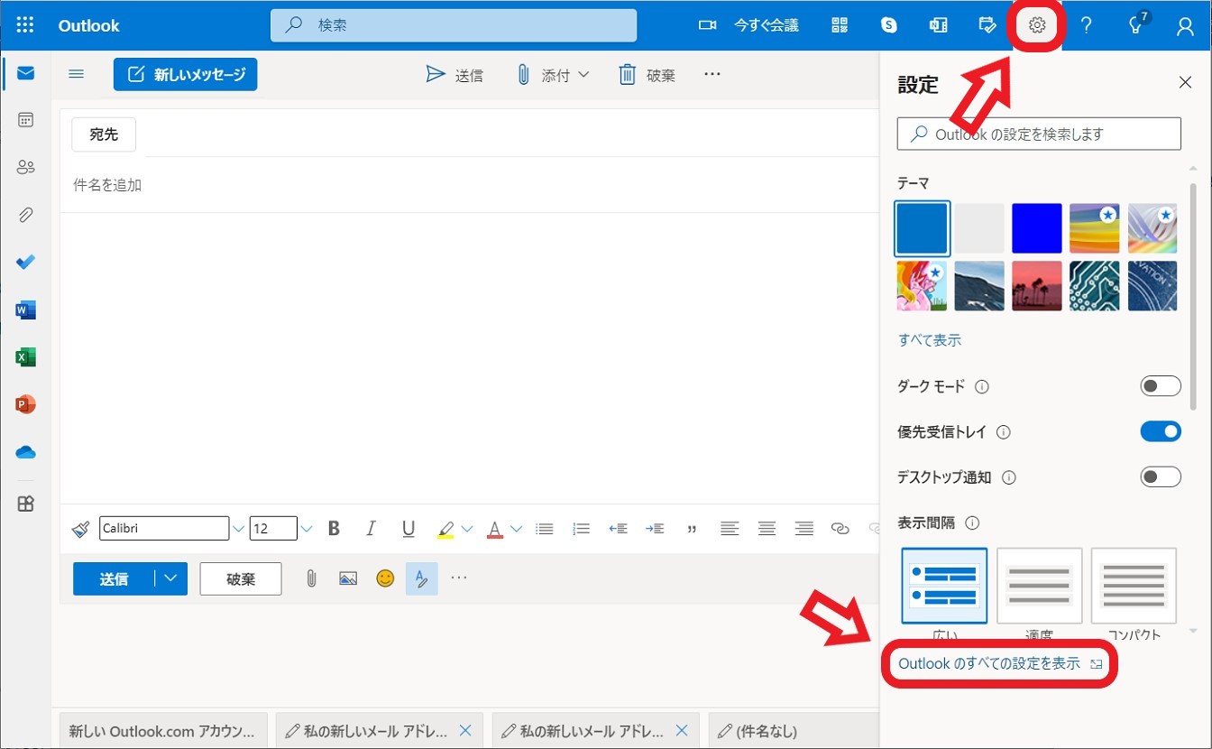This screenshot has height=749, width=1212.
Task: Open the People contacts icon
Action: [x=25, y=167]
